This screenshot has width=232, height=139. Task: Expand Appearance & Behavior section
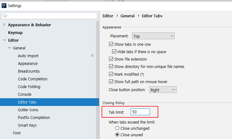[x=4, y=25]
